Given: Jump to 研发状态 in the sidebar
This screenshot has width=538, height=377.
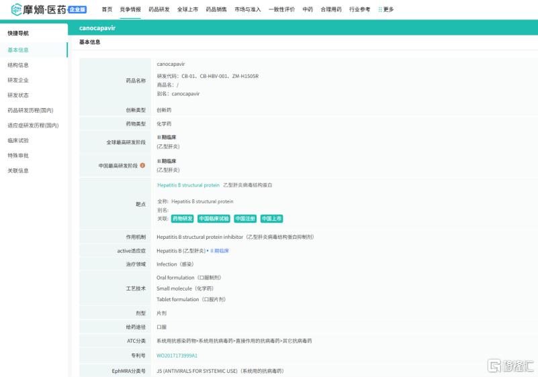Looking at the screenshot, I should coord(18,95).
